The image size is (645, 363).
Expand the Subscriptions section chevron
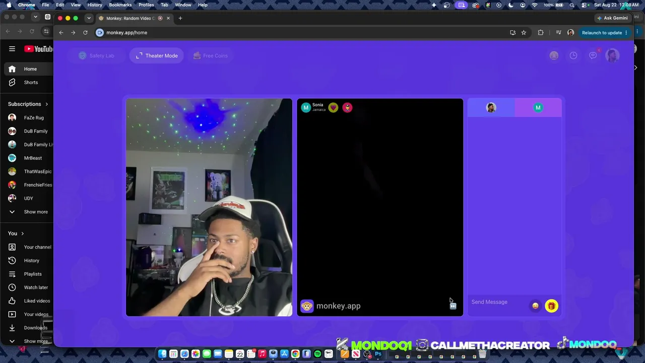pos(47,104)
